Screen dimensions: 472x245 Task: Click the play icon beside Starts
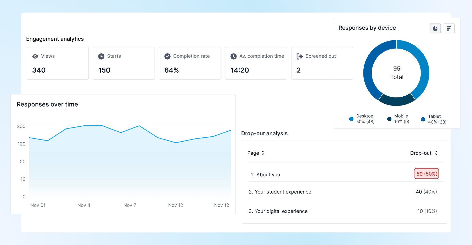pyautogui.click(x=101, y=56)
